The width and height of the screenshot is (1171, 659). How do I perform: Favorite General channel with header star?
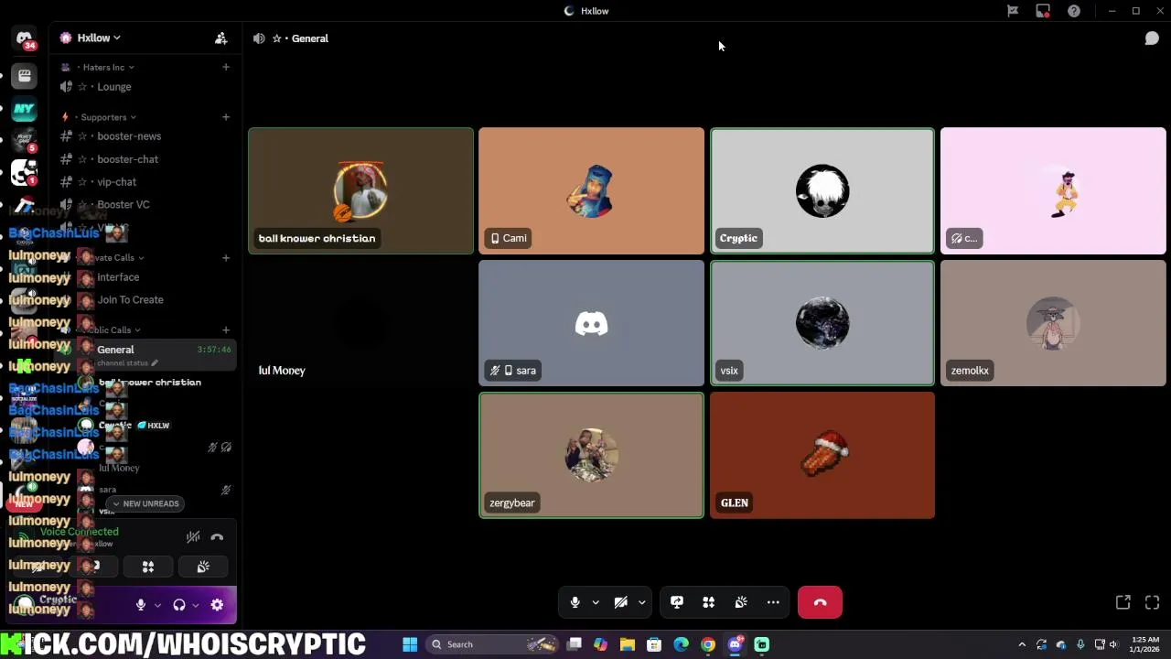(276, 38)
